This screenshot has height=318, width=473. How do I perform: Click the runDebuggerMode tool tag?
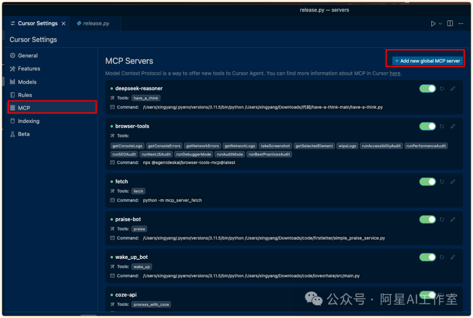[194, 154]
